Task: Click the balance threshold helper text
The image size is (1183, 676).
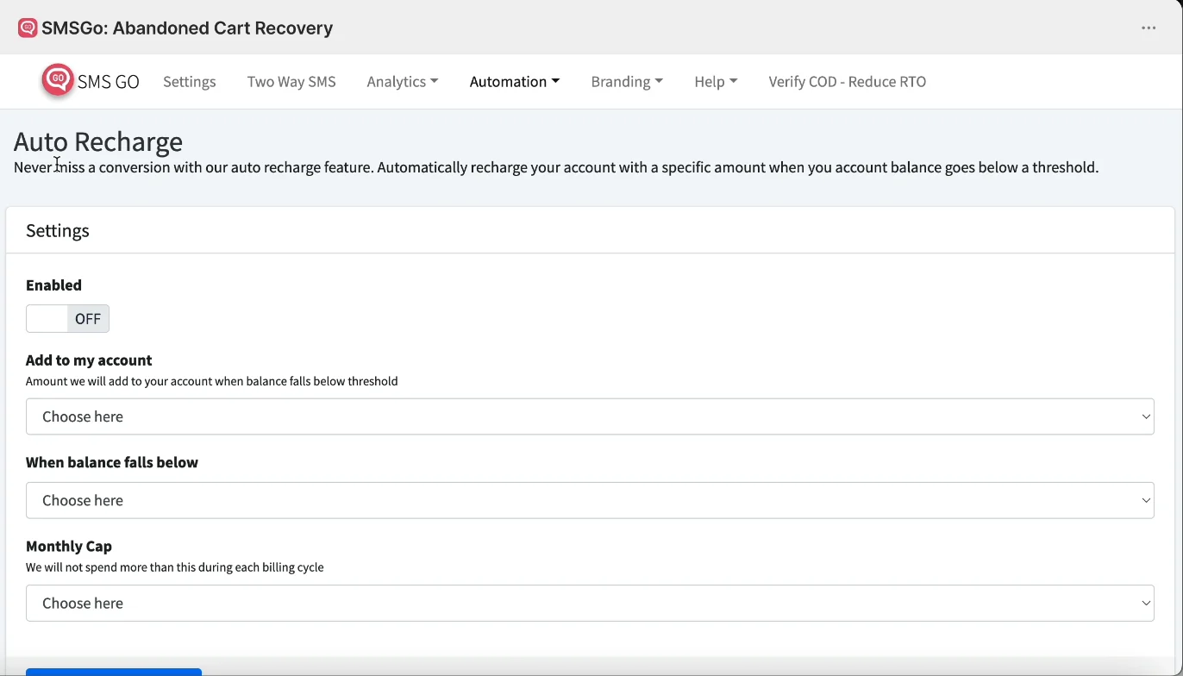Action: 212,381
